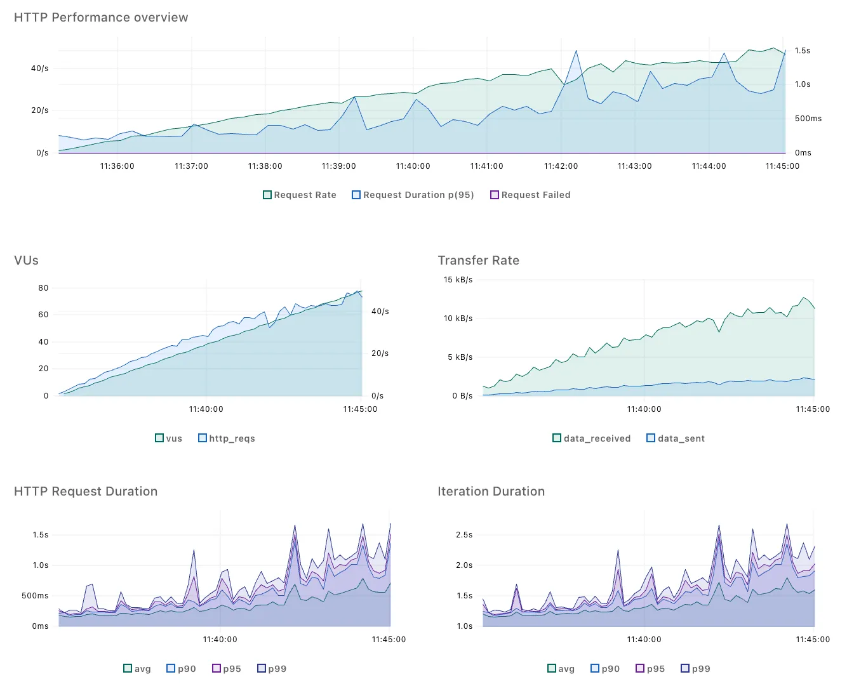The image size is (847, 691).
Task: Click 11:40:00 tick on overview chart
Action: (413, 166)
